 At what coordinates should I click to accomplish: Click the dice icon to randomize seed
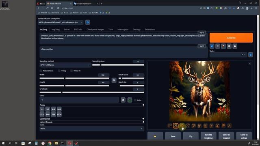point(123,100)
